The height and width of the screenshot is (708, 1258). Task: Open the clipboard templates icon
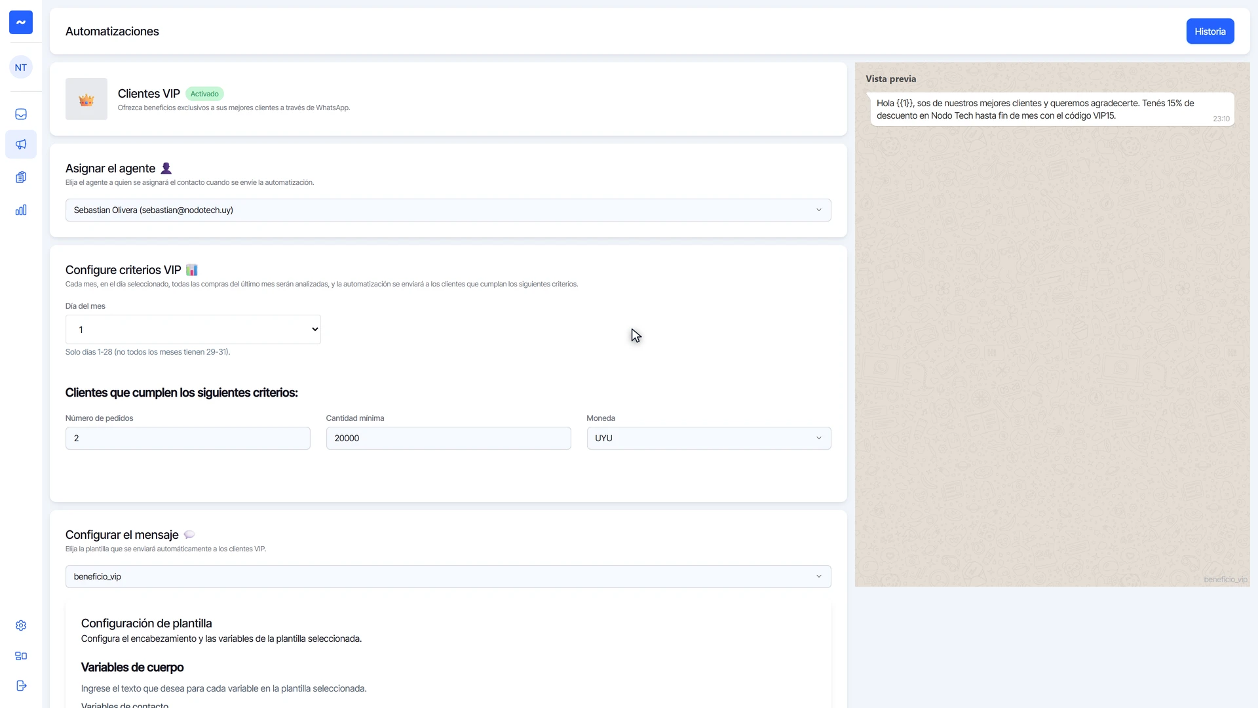(x=21, y=177)
